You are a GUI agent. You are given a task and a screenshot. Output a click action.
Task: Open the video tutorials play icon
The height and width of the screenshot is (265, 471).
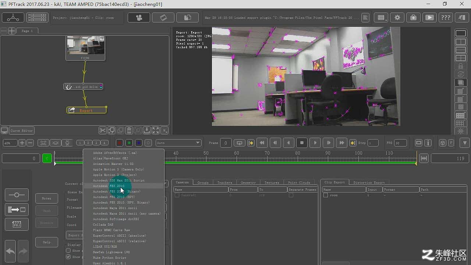coord(429,17)
